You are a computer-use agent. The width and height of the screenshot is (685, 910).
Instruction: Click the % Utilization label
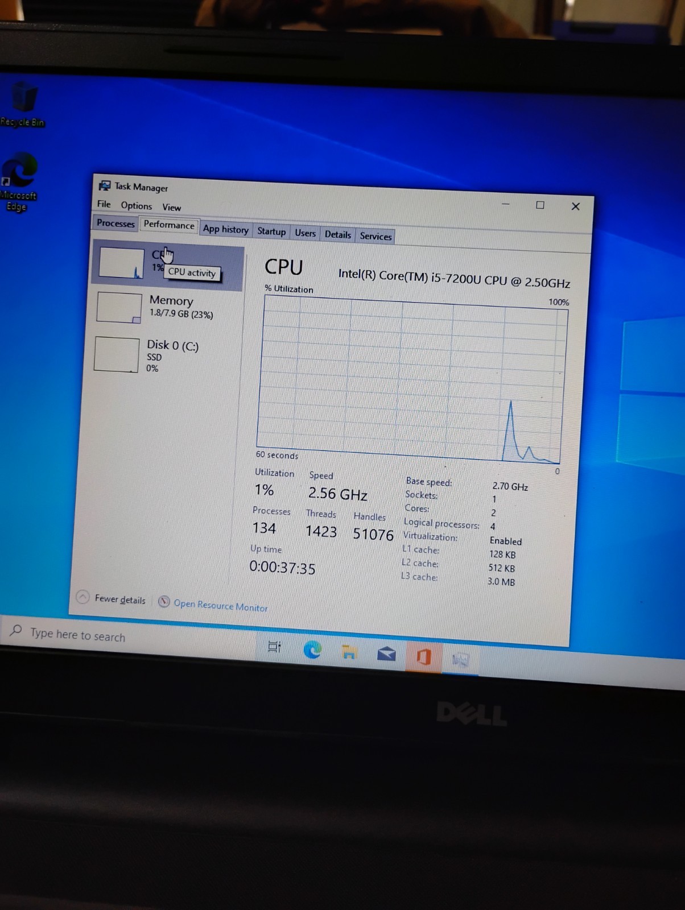point(289,289)
